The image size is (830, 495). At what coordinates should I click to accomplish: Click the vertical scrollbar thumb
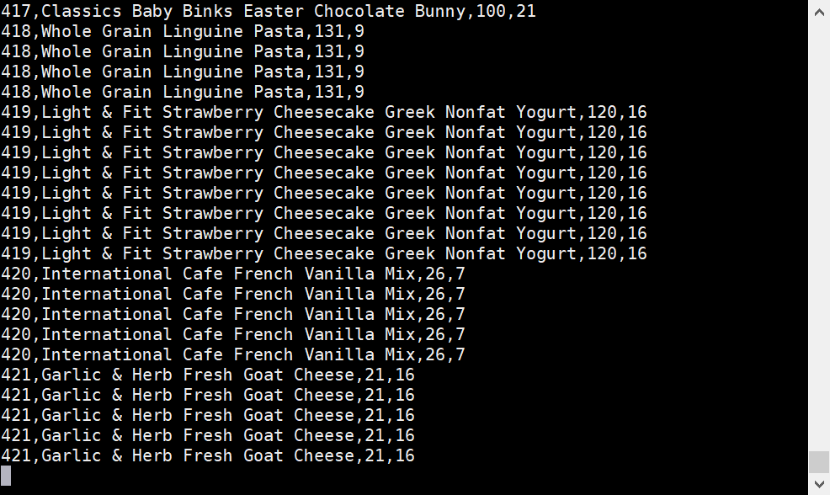point(819,461)
